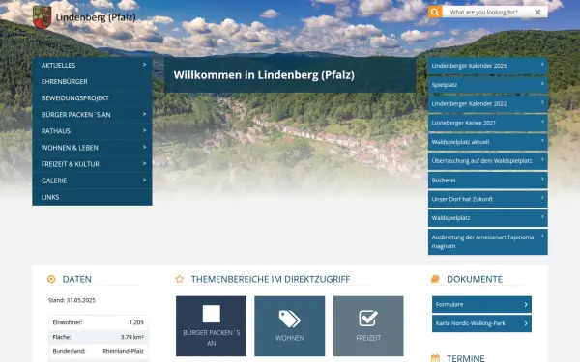Screen dimensions: 580x362
Task: Expand the Rathaus submenu arrow
Action: click(145, 130)
